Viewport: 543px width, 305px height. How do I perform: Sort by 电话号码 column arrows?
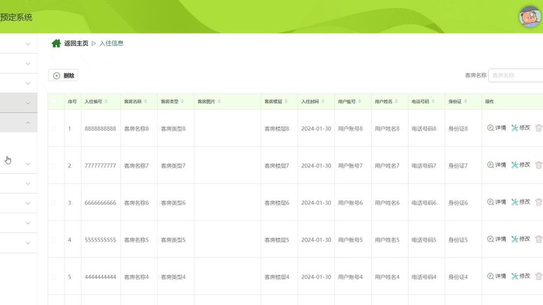click(433, 102)
